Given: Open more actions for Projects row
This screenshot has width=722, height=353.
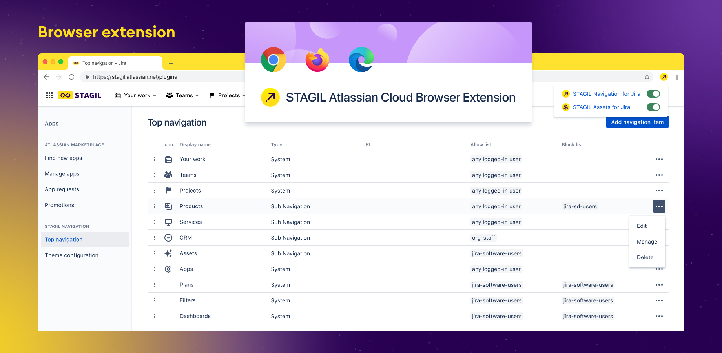Looking at the screenshot, I should (659, 191).
